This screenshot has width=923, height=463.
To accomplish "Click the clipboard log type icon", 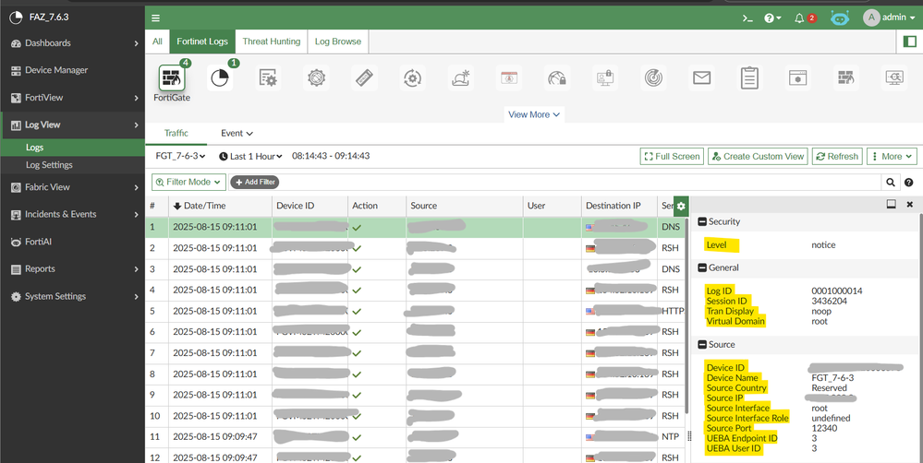I will [749, 78].
